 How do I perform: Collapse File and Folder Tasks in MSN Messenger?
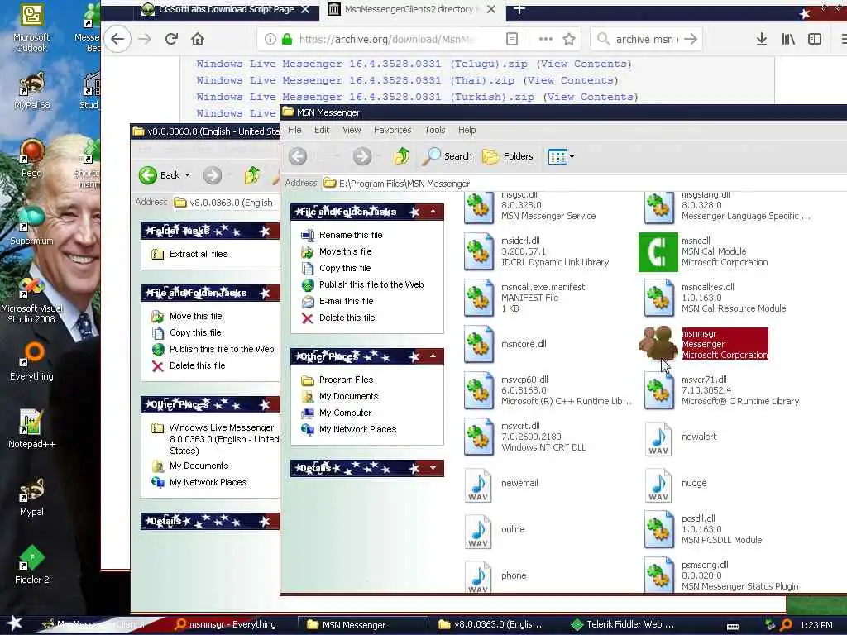click(433, 212)
